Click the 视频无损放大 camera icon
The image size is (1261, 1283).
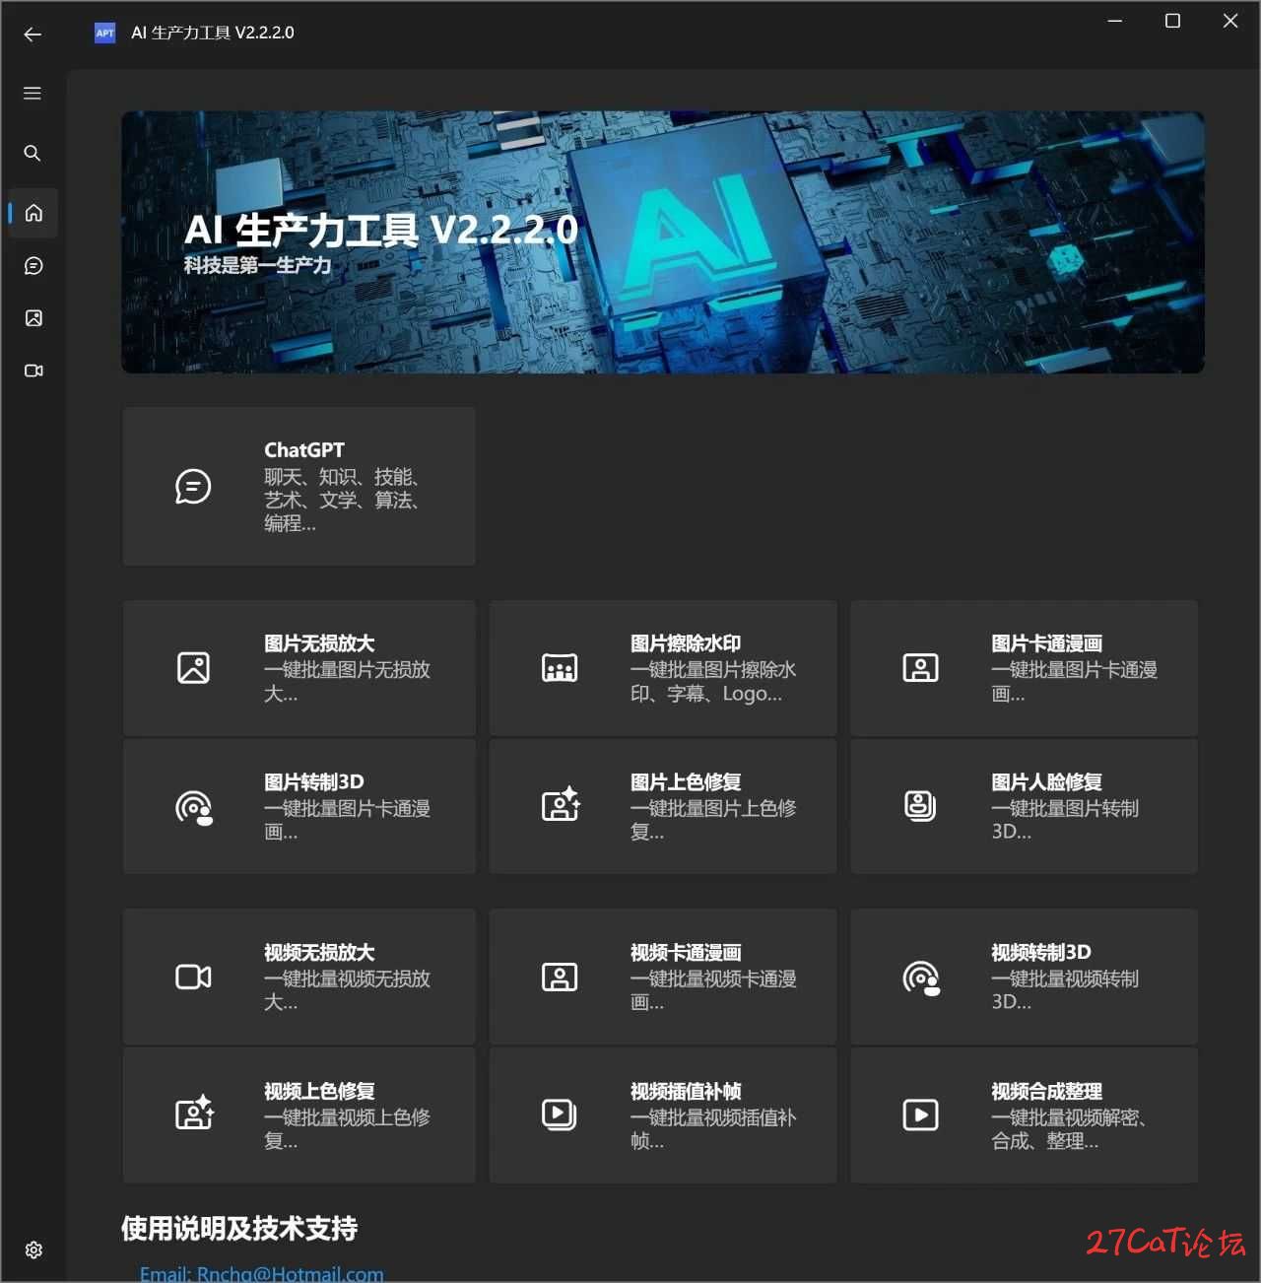pyautogui.click(x=193, y=977)
